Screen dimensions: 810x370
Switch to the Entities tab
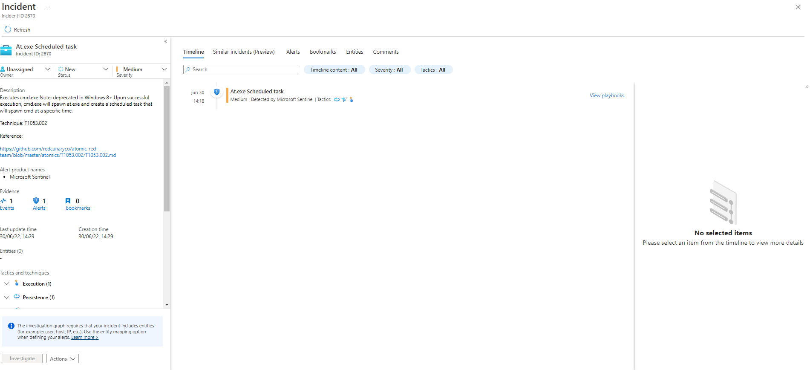coord(355,52)
